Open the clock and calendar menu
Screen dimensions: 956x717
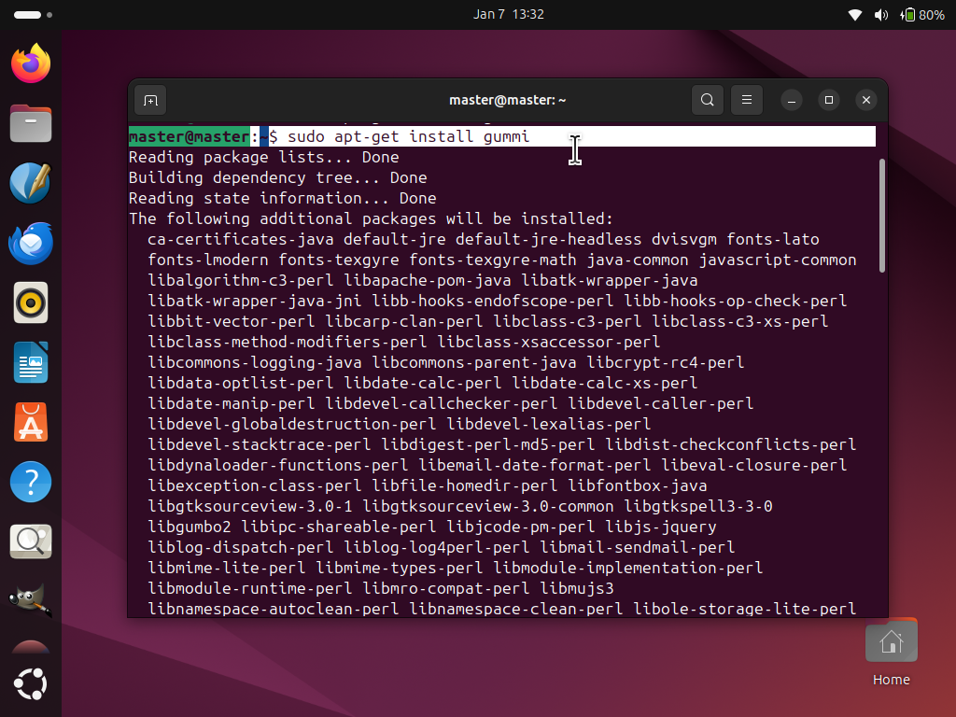coord(509,15)
